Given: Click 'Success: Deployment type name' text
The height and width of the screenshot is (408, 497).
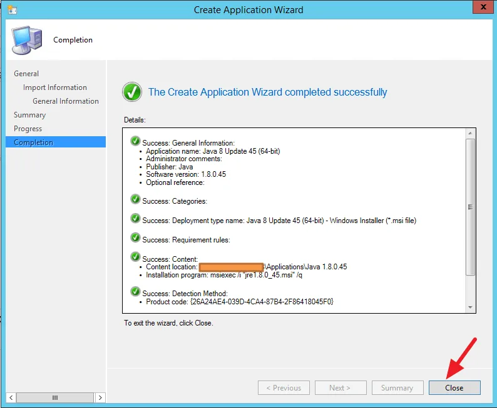Looking at the screenshot, I should point(279,221).
